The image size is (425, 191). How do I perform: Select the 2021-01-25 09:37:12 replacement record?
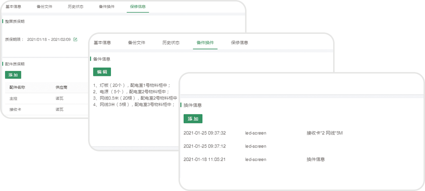coord(205,146)
